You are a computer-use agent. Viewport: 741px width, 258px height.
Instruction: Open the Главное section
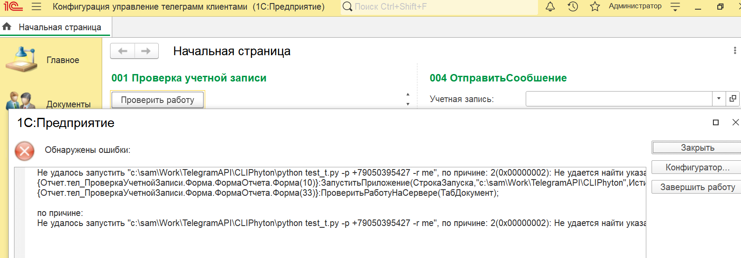(63, 60)
